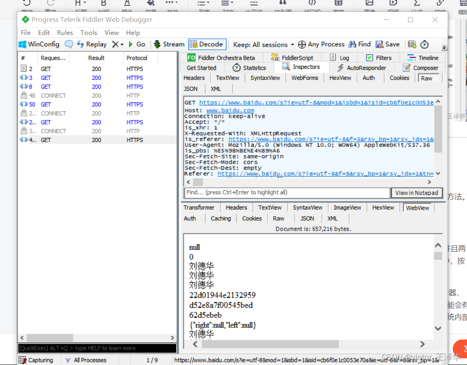The width and height of the screenshot is (467, 365).
Task: Open the Timeline tab
Action: (423, 58)
